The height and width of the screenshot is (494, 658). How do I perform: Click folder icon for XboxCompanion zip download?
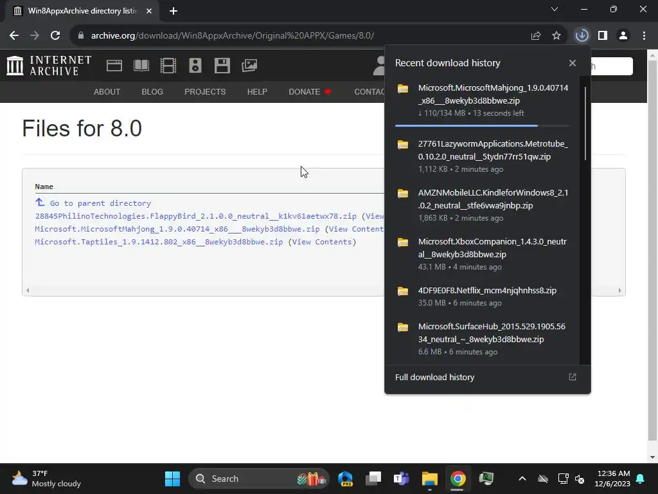tap(403, 242)
